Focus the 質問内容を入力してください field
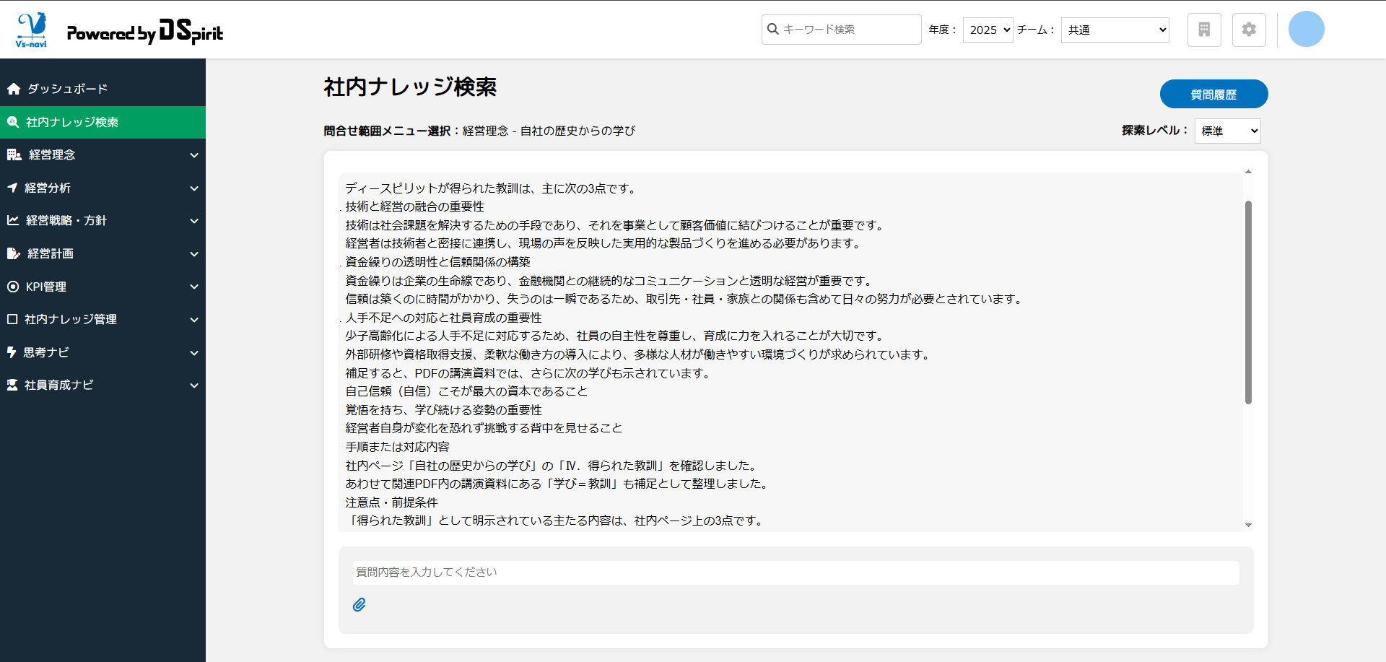The width and height of the screenshot is (1386, 662). point(796,572)
